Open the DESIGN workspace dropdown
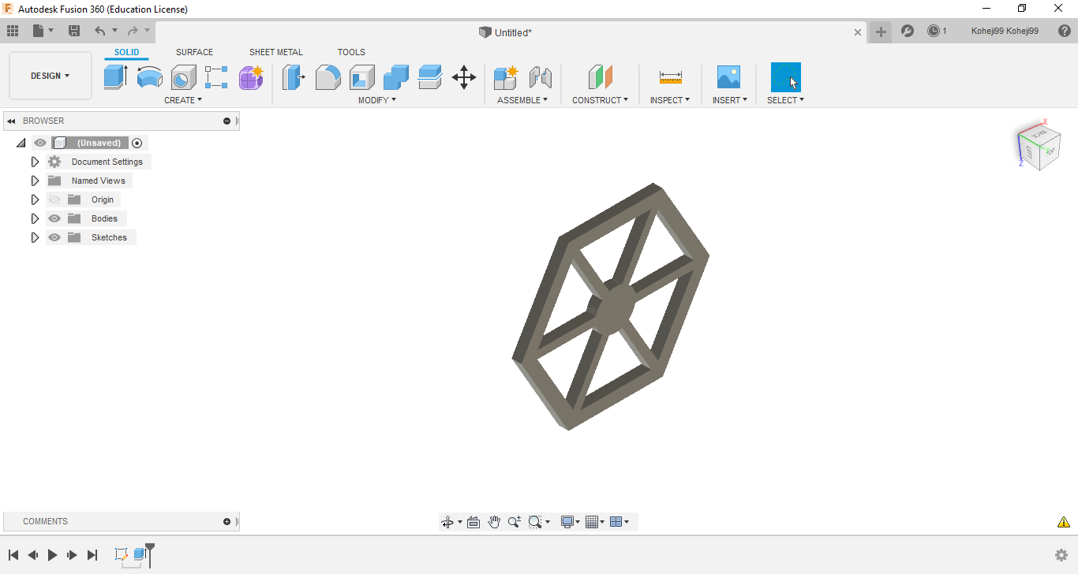The width and height of the screenshot is (1078, 574). tap(51, 76)
